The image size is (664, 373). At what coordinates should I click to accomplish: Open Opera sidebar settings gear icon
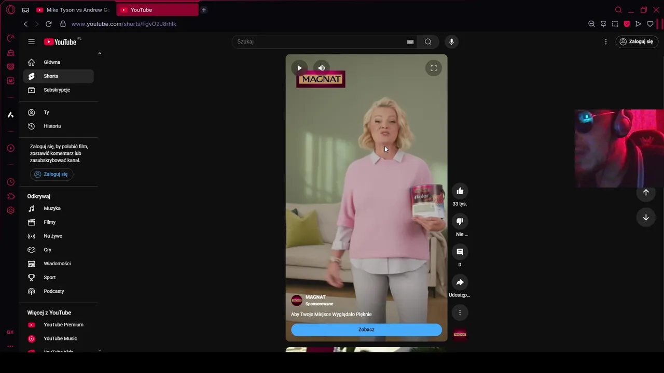(x=10, y=210)
